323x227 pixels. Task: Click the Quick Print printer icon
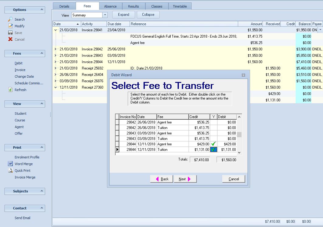10,170
